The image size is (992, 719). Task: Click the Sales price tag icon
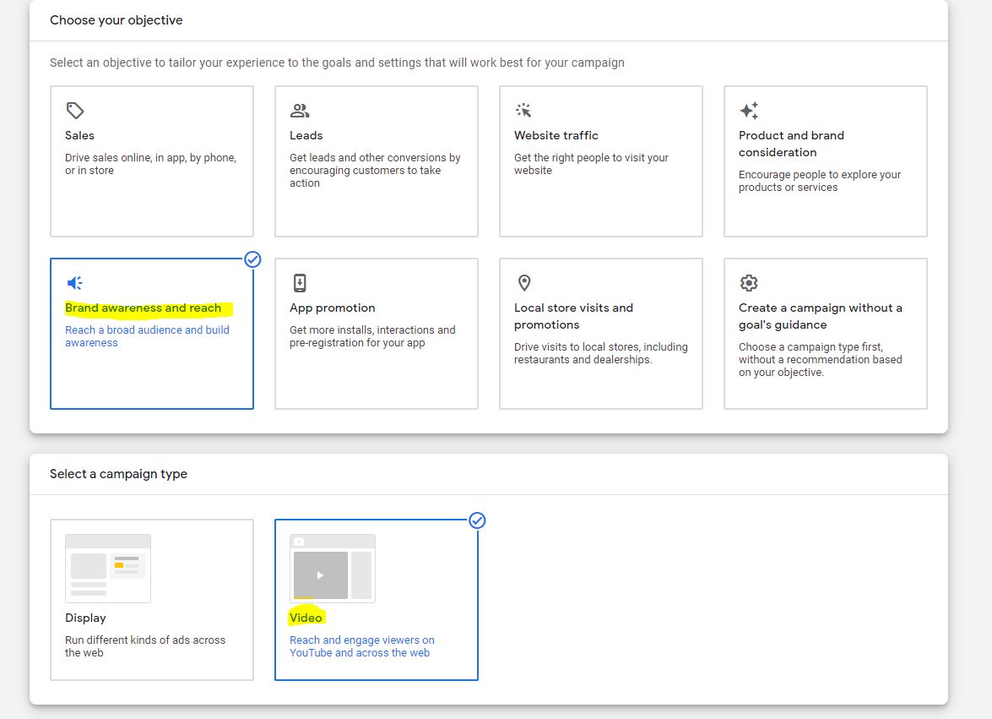point(74,111)
